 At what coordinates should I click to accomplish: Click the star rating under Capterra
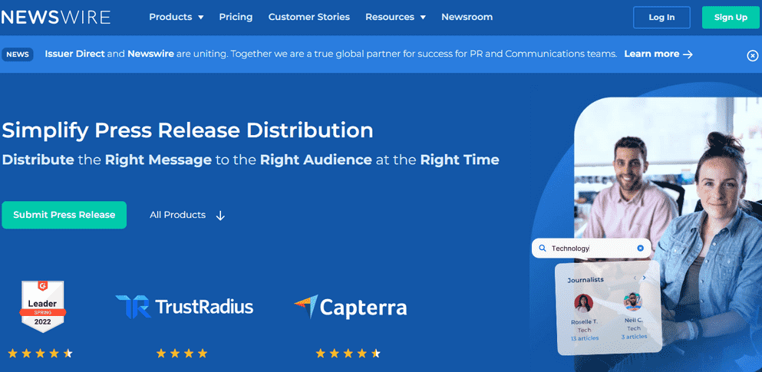[x=348, y=353]
